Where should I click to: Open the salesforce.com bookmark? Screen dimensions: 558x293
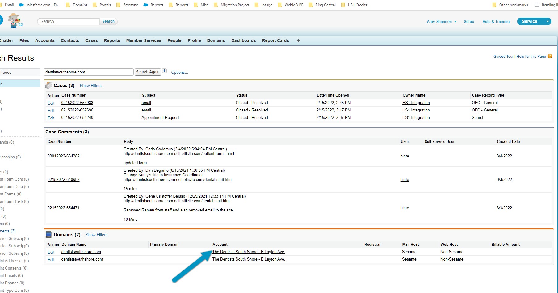coord(40,5)
